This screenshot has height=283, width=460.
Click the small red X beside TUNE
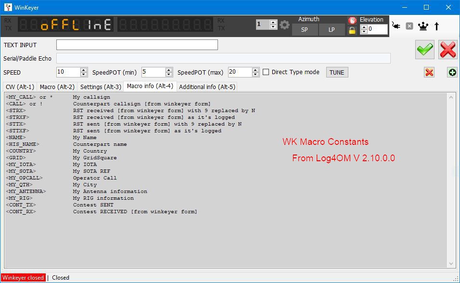pyautogui.click(x=429, y=72)
